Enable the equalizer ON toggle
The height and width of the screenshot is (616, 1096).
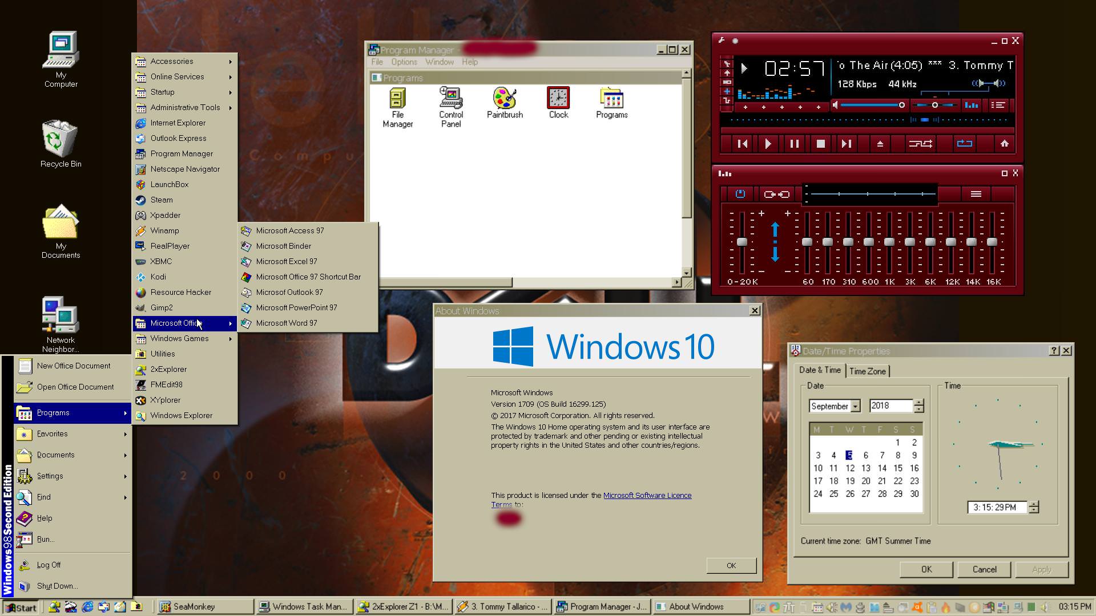[x=740, y=193]
